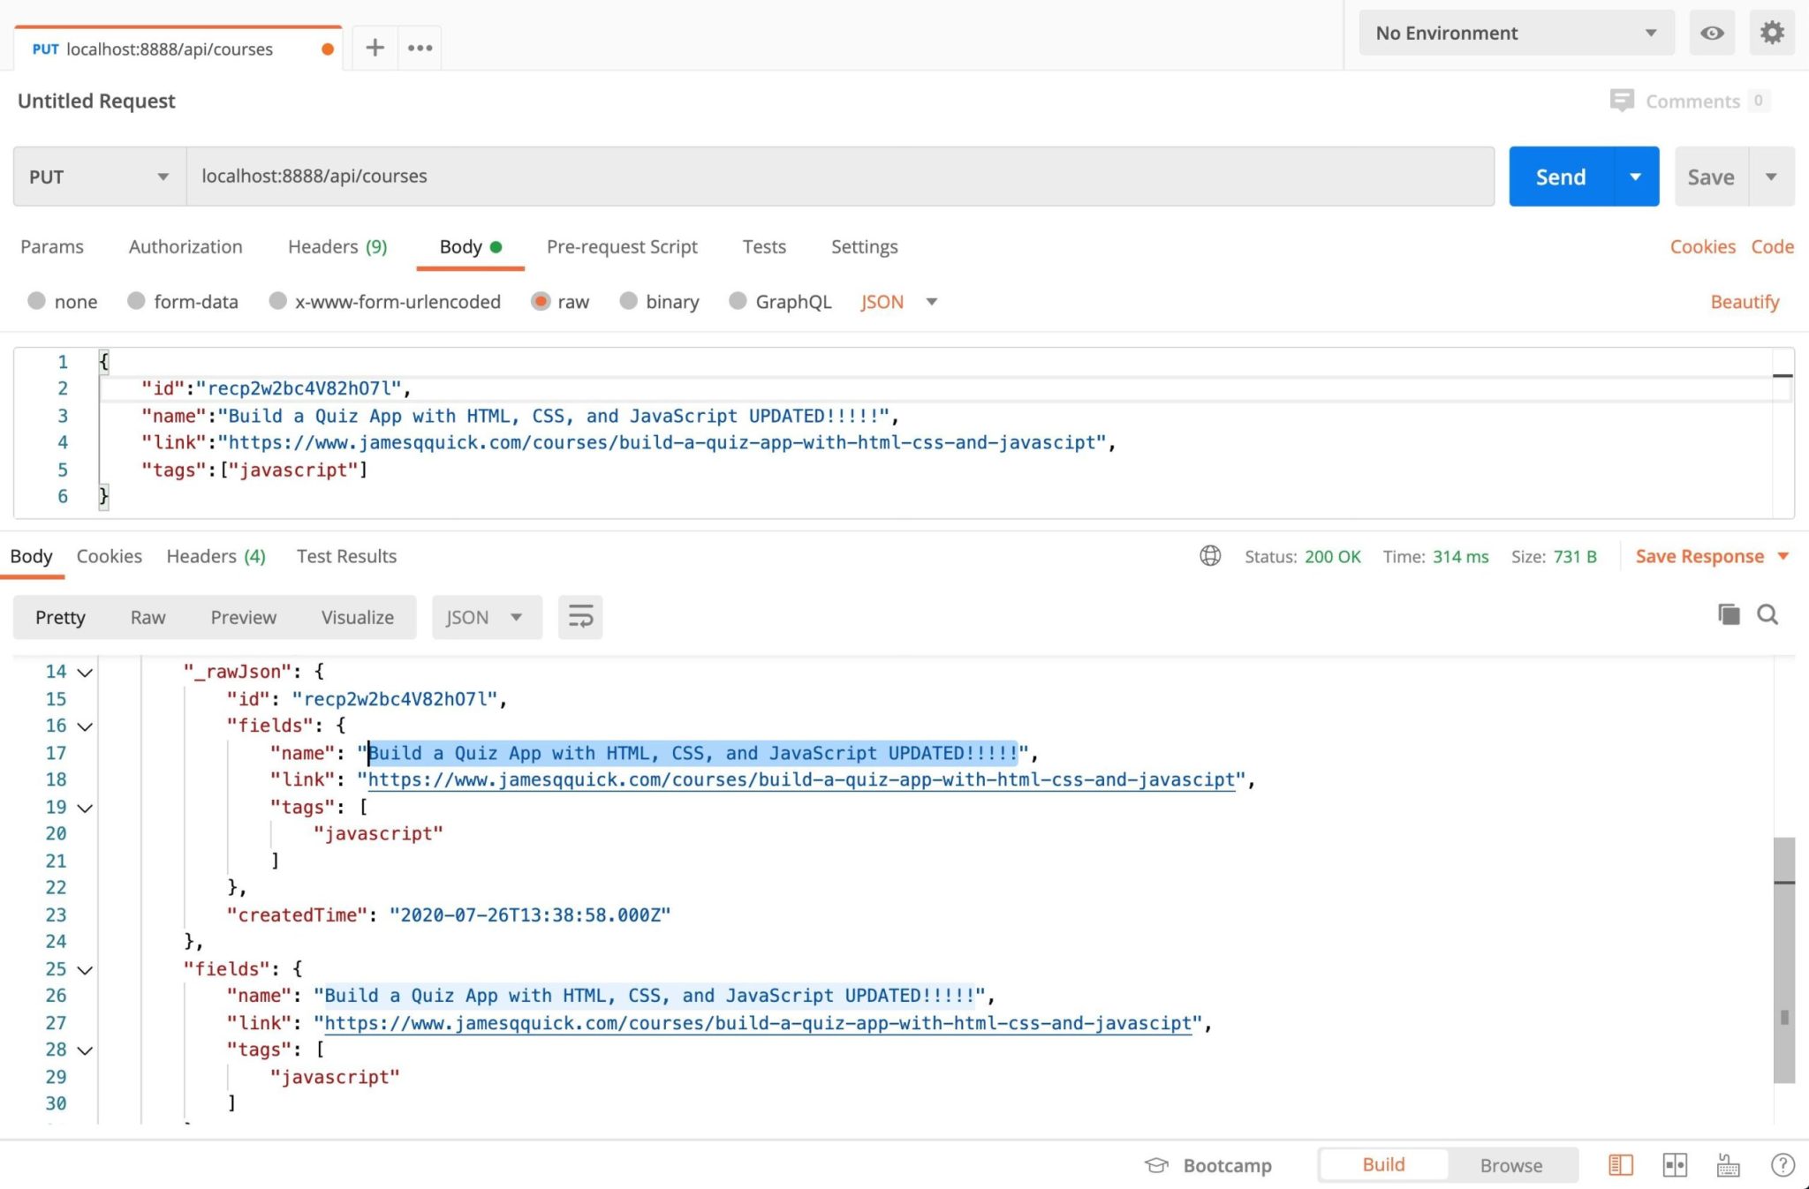This screenshot has width=1809, height=1189.
Task: Search the response with magnifier icon
Action: (1767, 614)
